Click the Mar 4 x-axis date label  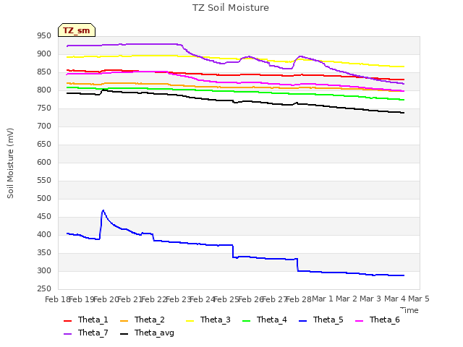coord(395,299)
